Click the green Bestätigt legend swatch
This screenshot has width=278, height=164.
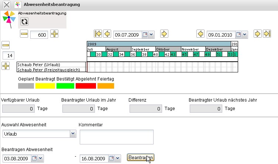coord(65,86)
